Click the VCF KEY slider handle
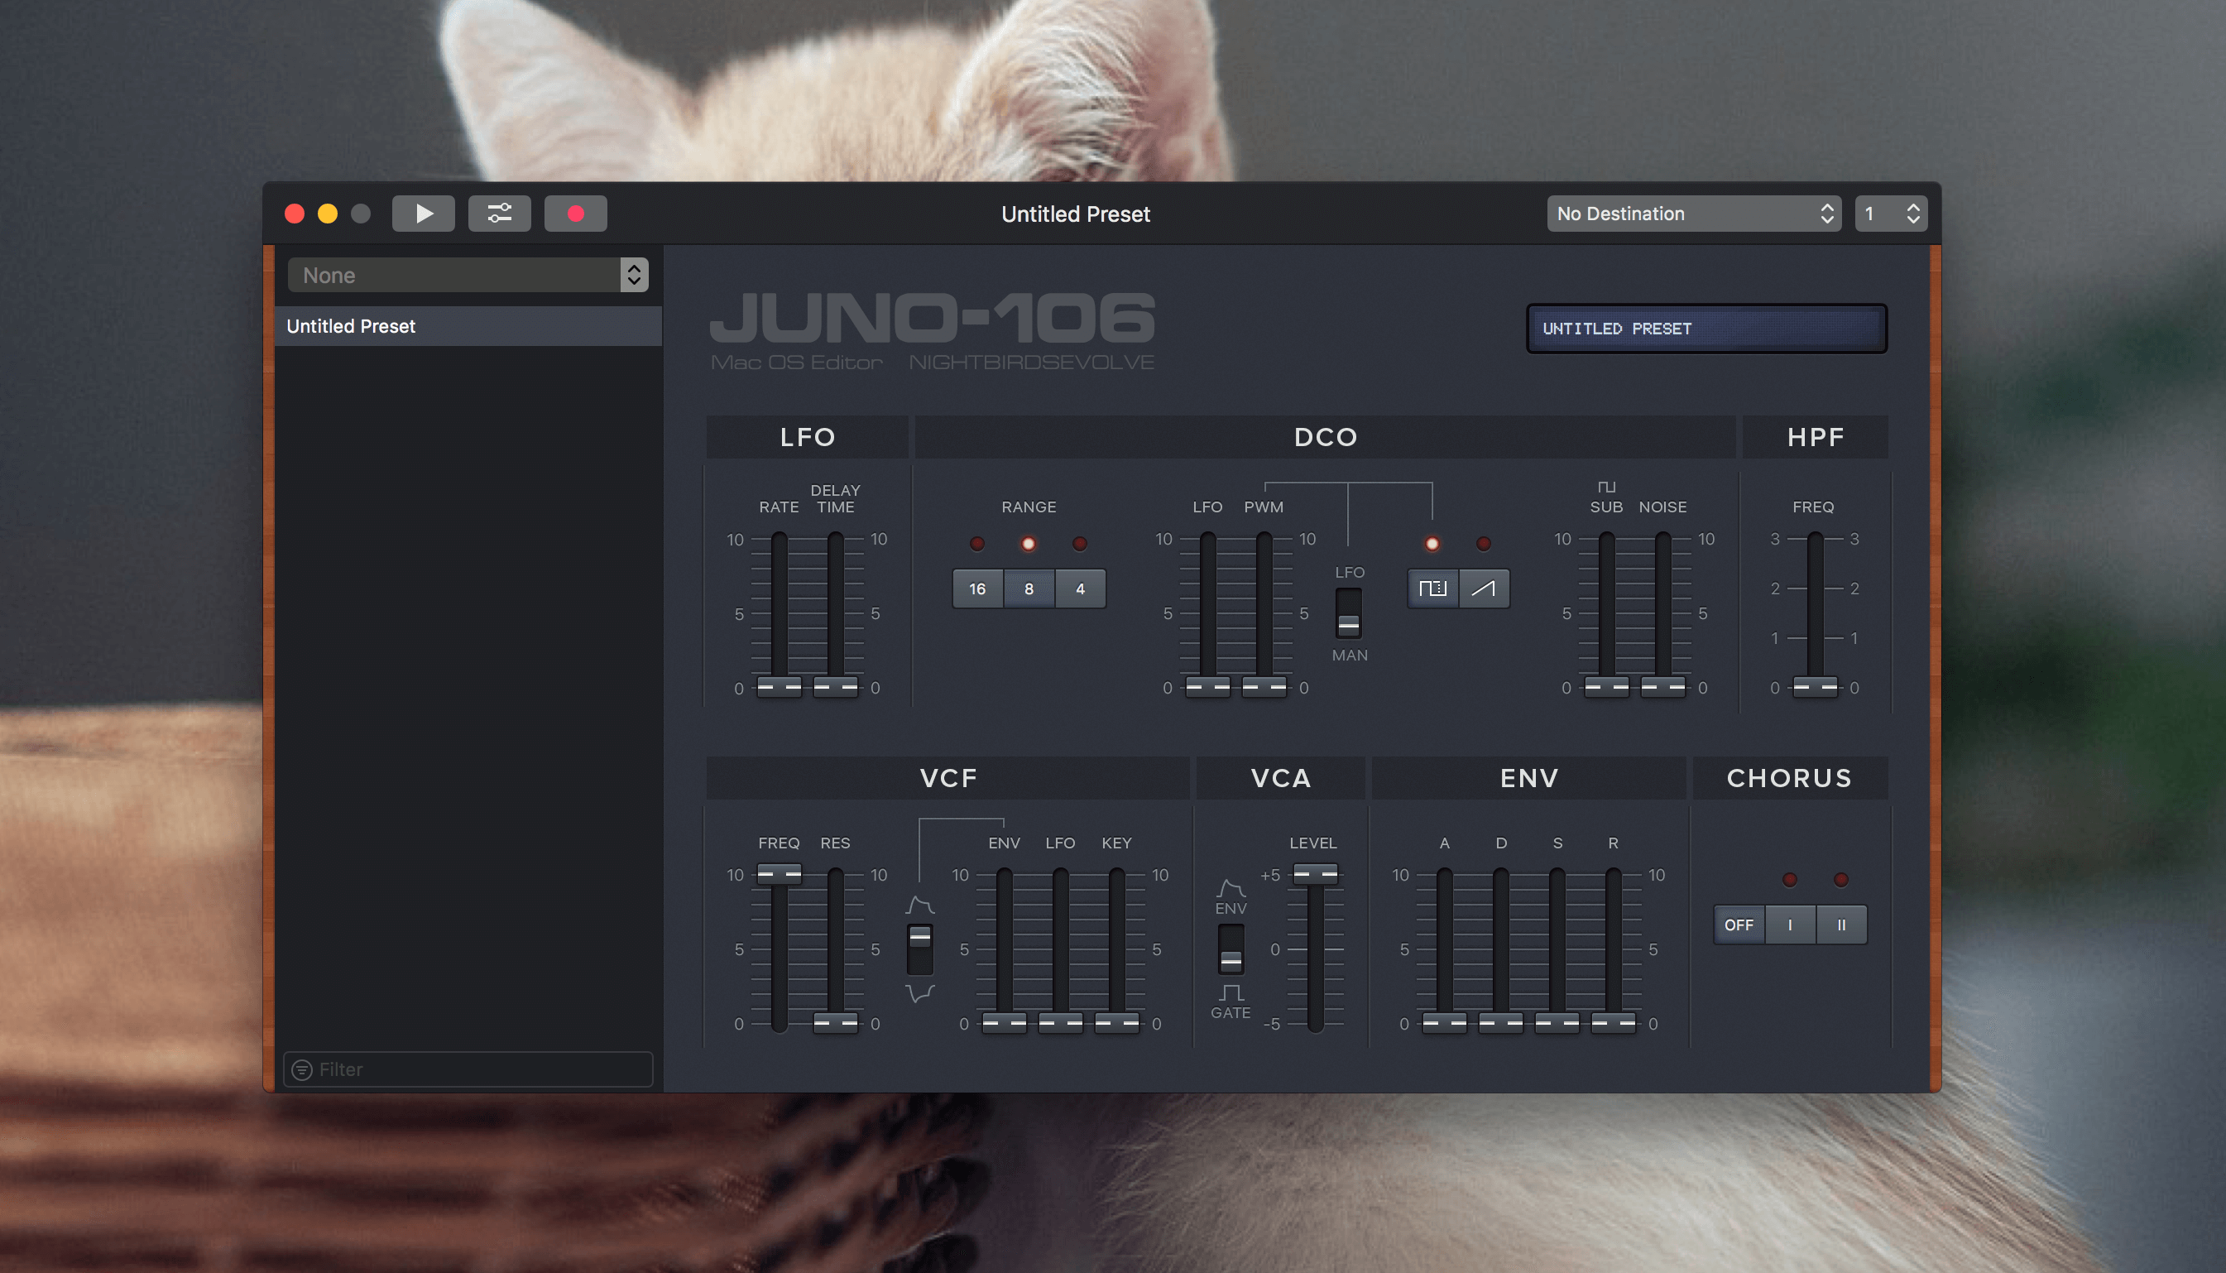This screenshot has height=1273, width=2226. tap(1117, 1022)
